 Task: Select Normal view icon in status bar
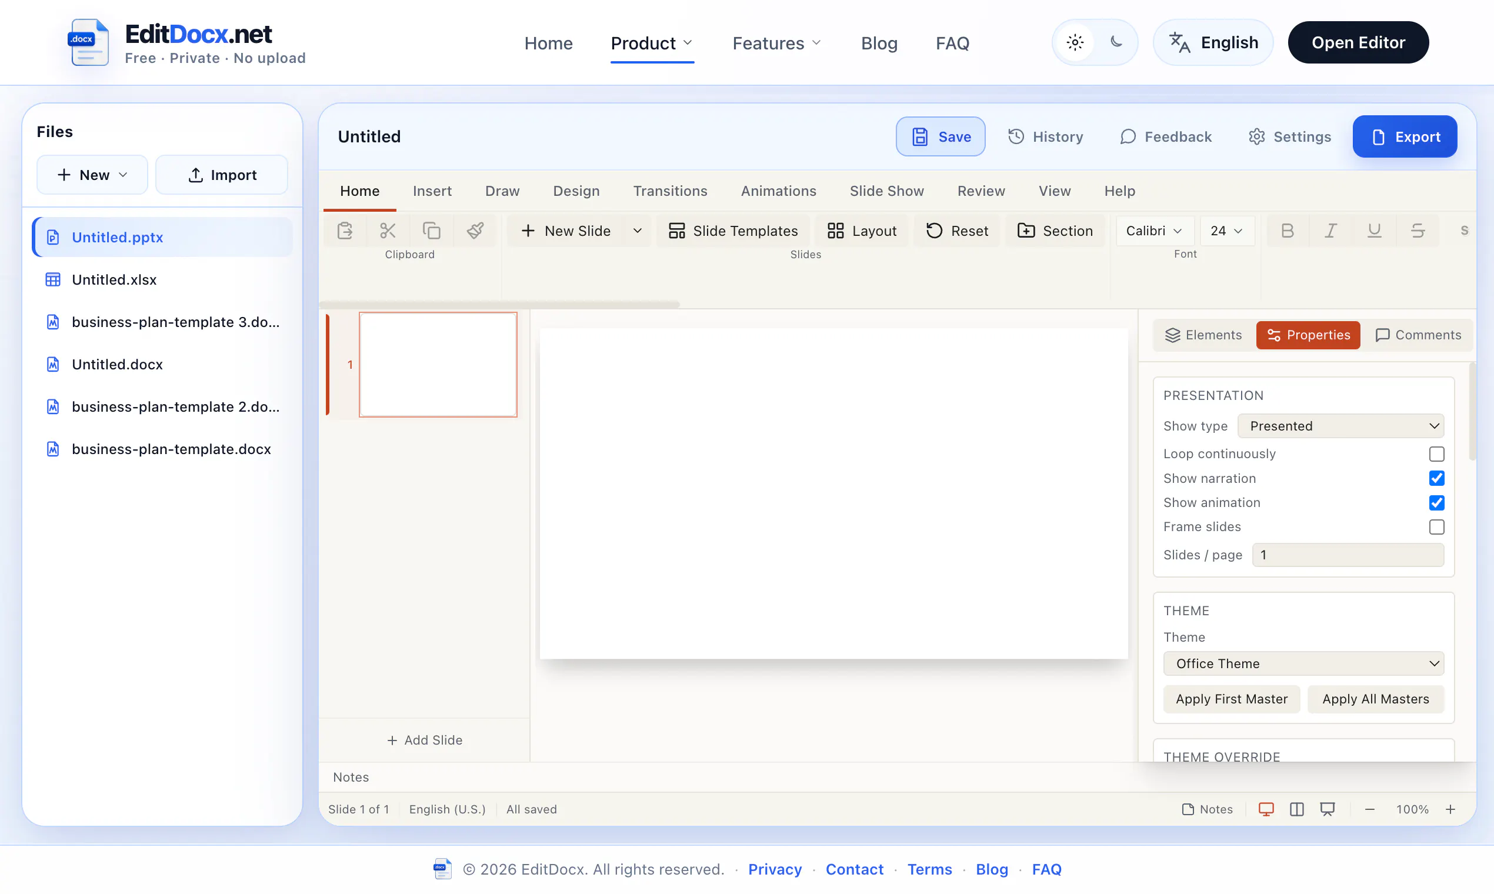pyautogui.click(x=1266, y=809)
